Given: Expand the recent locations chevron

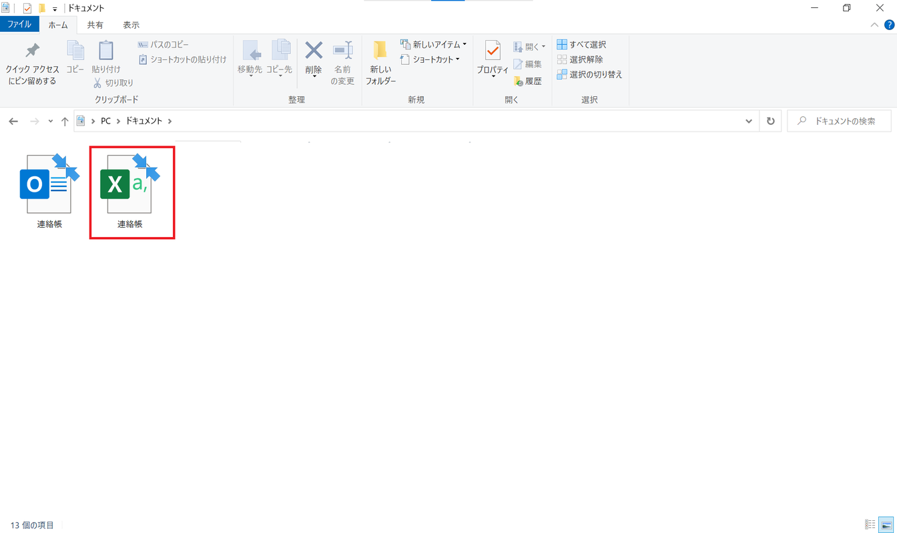Looking at the screenshot, I should (x=51, y=121).
